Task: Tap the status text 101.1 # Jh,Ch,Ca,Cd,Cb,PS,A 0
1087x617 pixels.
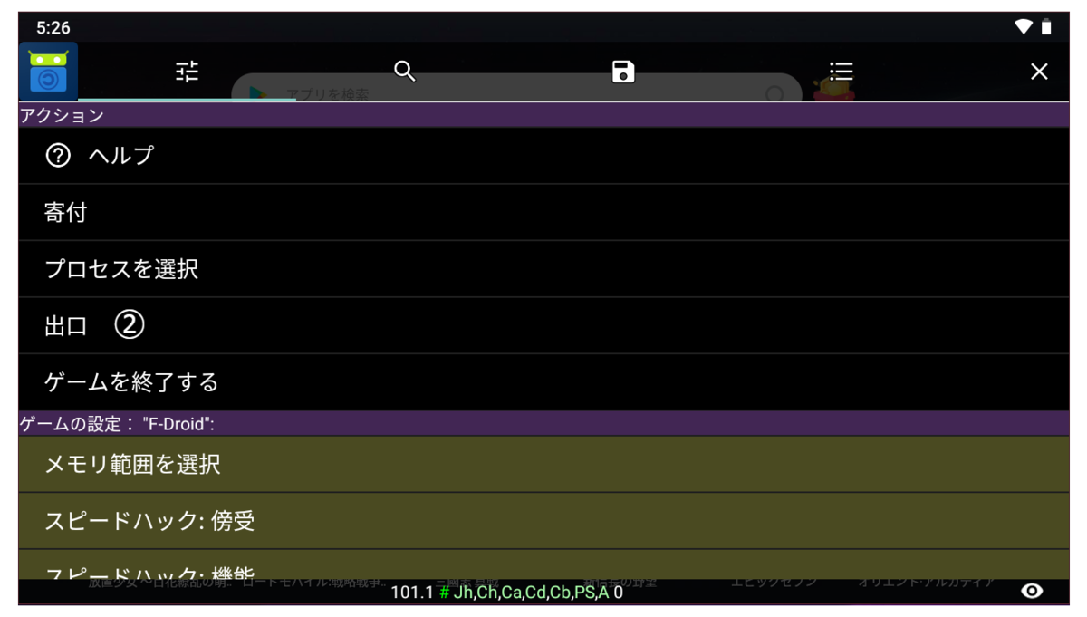Action: coord(506,593)
